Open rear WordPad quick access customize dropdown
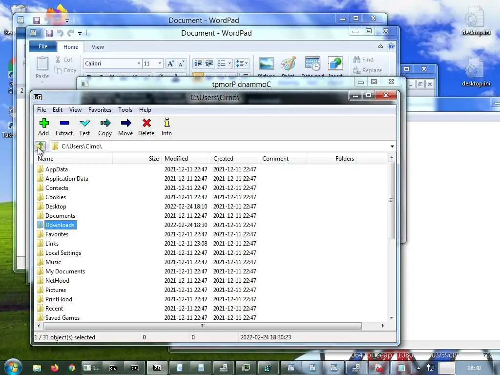This screenshot has height=375, width=500. [x=67, y=21]
